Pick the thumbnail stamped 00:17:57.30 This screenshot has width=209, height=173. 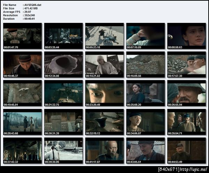coord(187,65)
